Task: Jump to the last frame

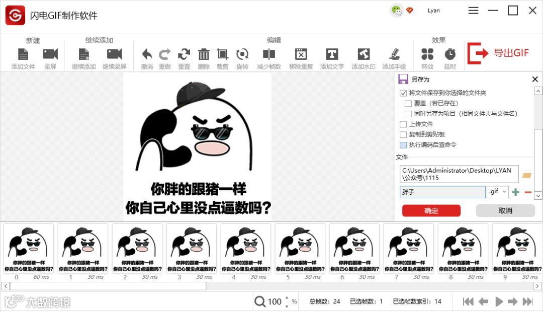Action: [527, 301]
